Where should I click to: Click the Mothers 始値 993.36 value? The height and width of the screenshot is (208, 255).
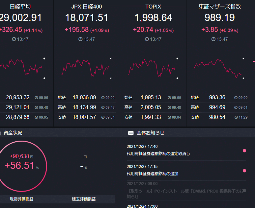click(217, 98)
